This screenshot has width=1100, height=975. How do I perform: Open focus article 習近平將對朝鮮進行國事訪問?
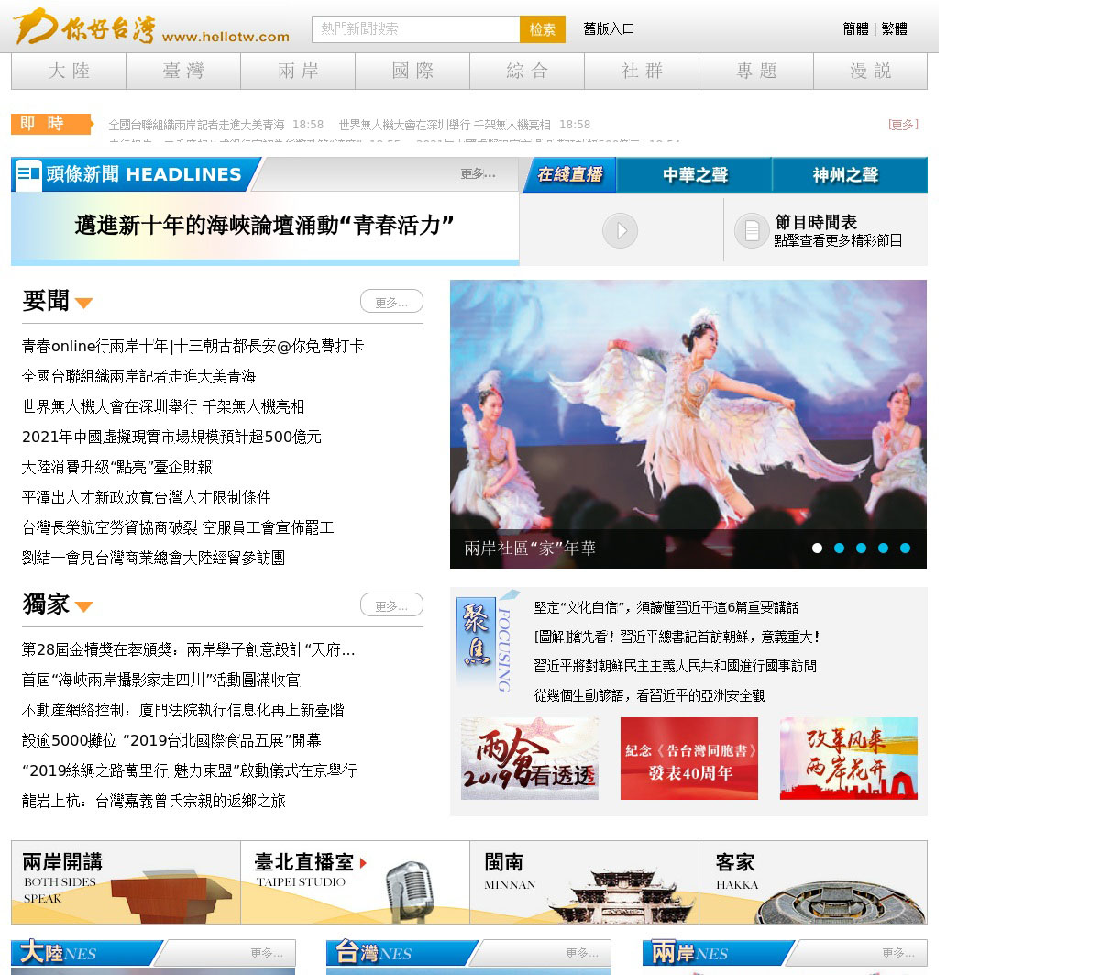click(x=676, y=667)
